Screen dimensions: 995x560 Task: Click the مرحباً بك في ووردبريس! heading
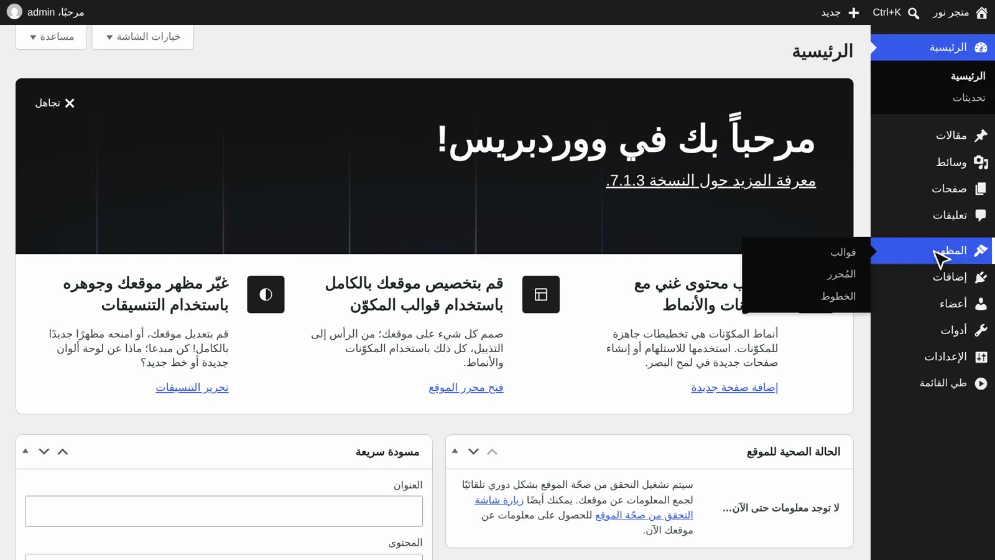626,139
